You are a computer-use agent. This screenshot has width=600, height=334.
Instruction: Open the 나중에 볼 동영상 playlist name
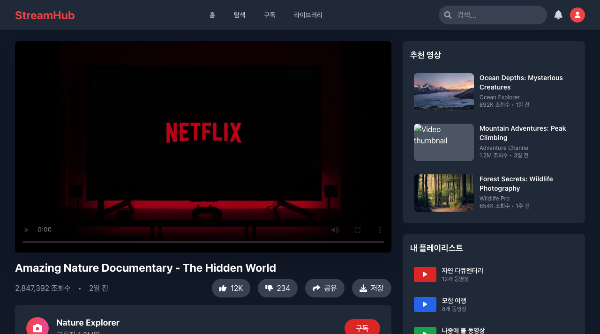click(463, 330)
